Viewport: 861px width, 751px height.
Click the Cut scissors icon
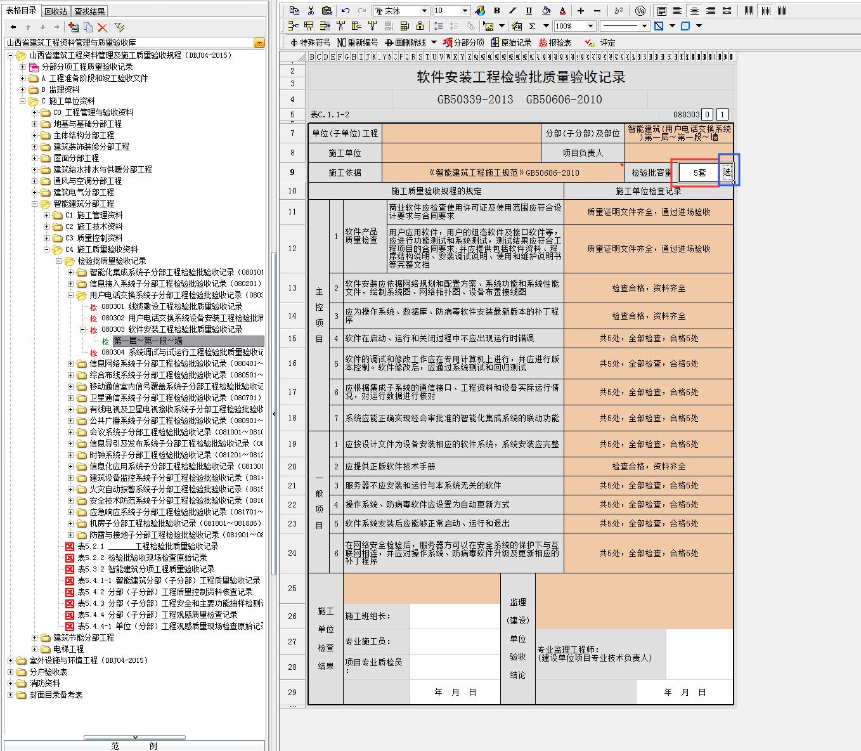(311, 10)
